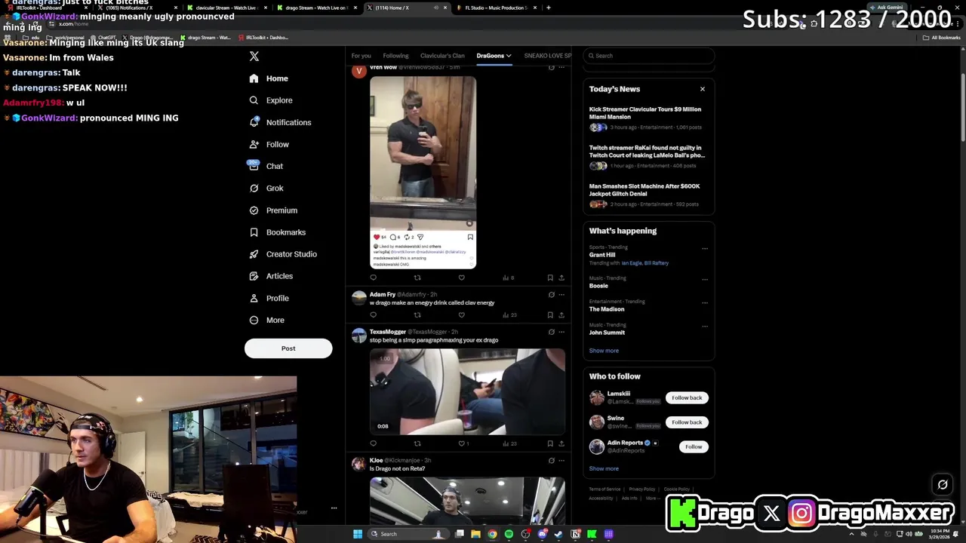Follow back Swine
Image resolution: width=966 pixels, height=543 pixels.
pos(687,422)
